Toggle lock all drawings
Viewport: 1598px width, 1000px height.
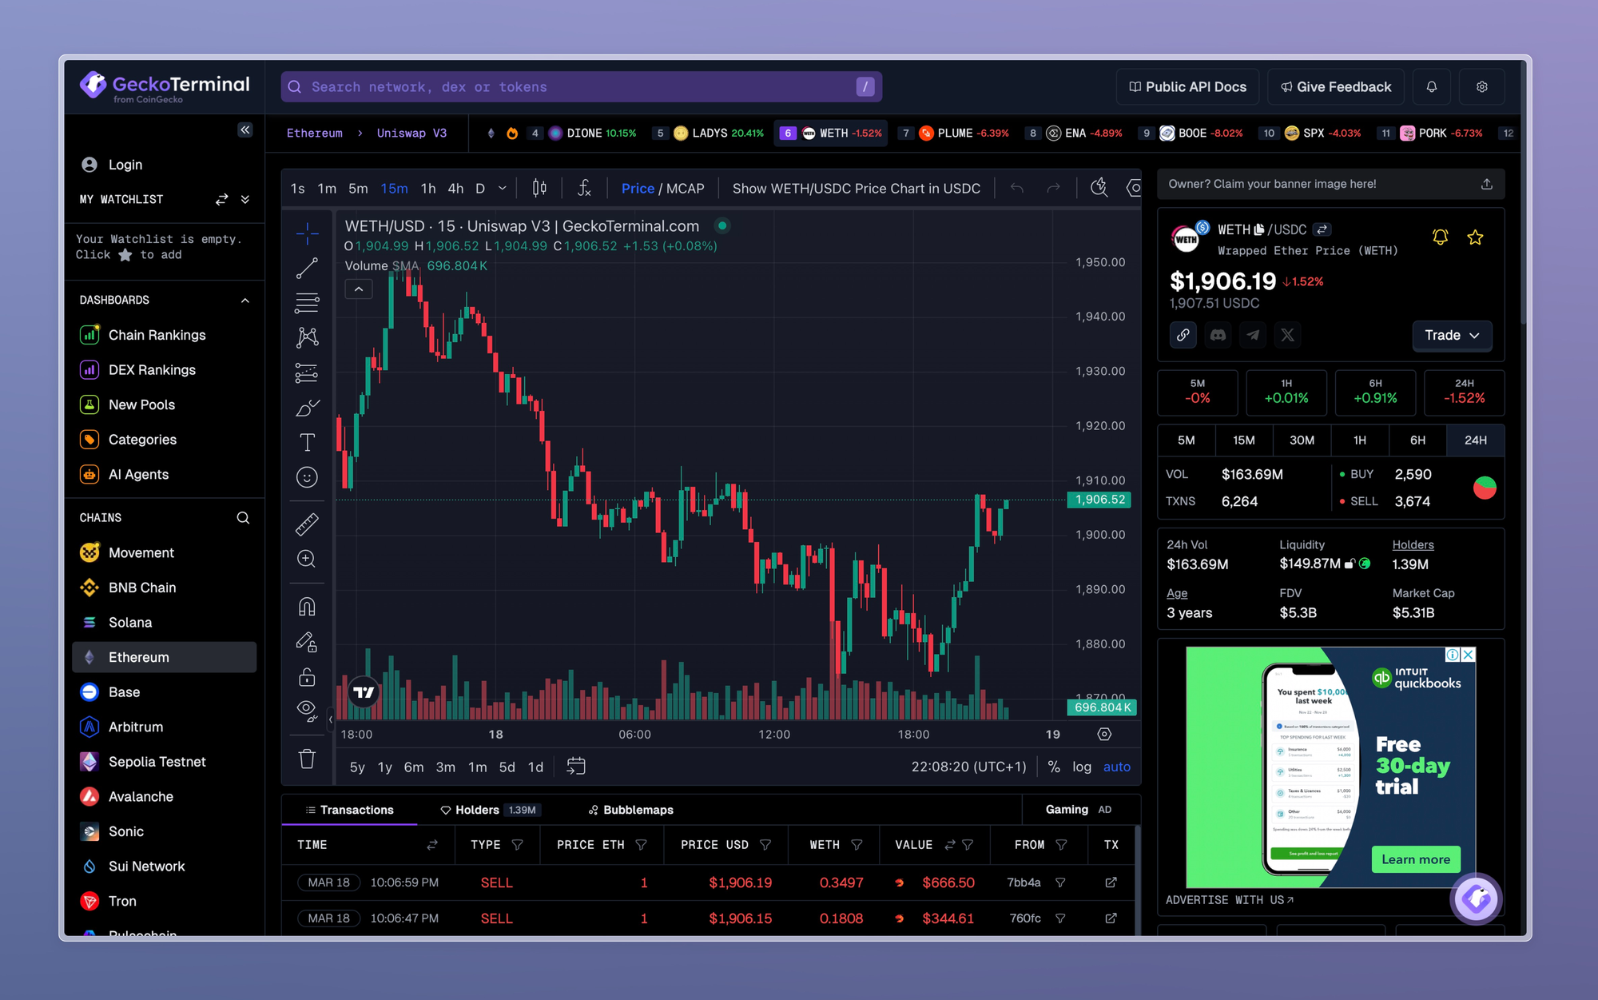click(307, 677)
